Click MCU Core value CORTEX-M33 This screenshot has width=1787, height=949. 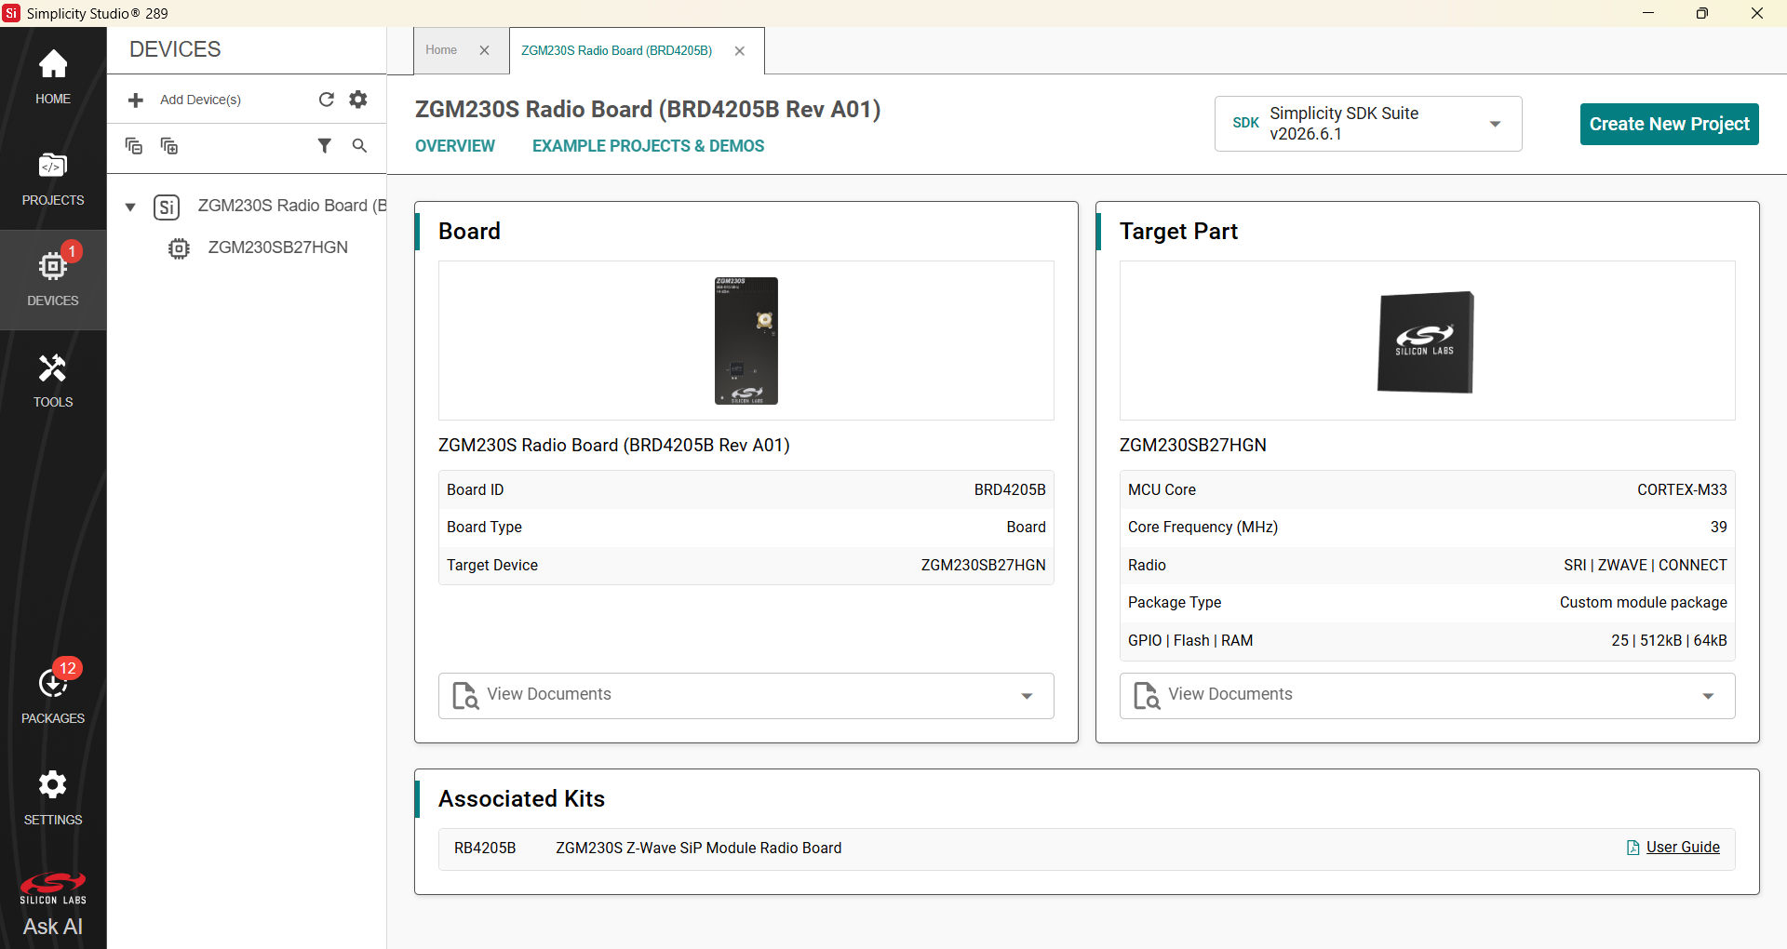1682,489
